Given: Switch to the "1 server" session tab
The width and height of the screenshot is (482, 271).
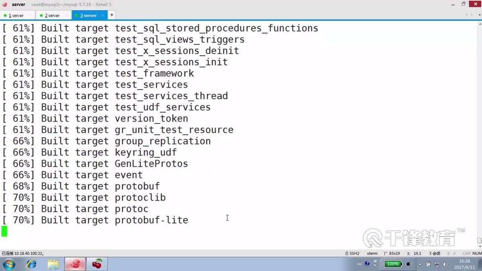Looking at the screenshot, I should click(15, 15).
